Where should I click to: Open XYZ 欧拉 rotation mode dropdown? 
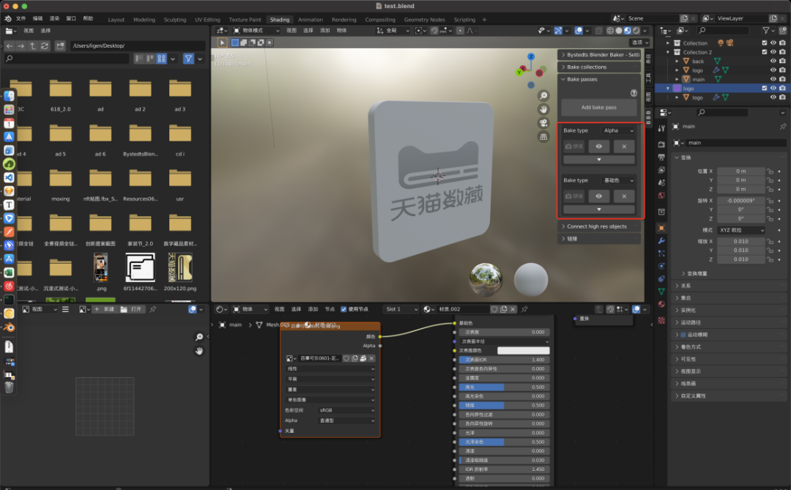tap(741, 230)
